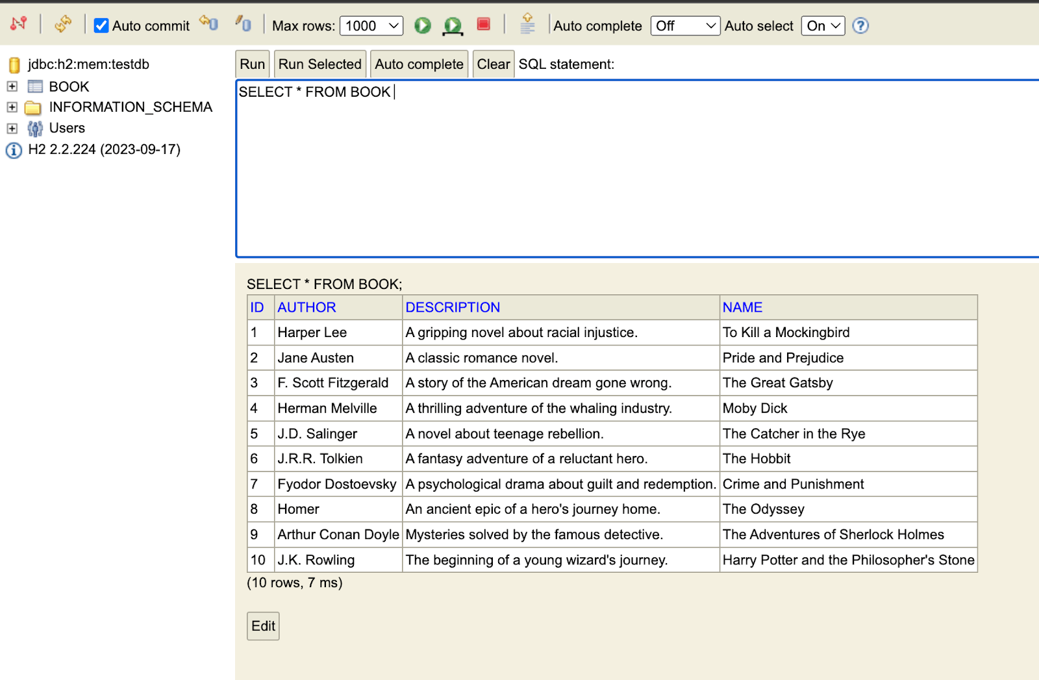The height and width of the screenshot is (680, 1039).
Task: Click the (10 rows, 7 ms) status text
Action: 295,583
